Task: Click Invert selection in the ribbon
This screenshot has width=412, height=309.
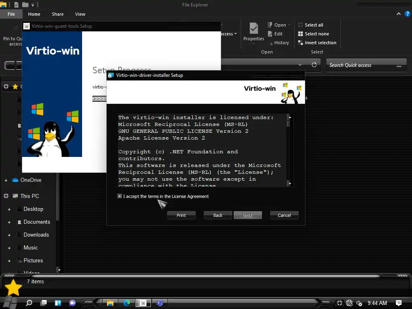Action: (x=317, y=43)
